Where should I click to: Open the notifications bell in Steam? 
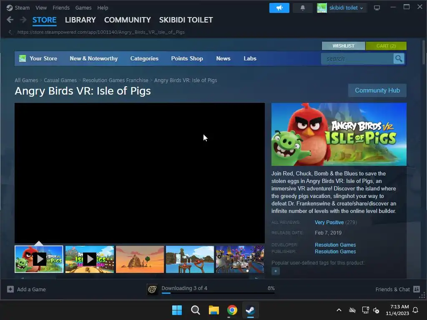303,8
